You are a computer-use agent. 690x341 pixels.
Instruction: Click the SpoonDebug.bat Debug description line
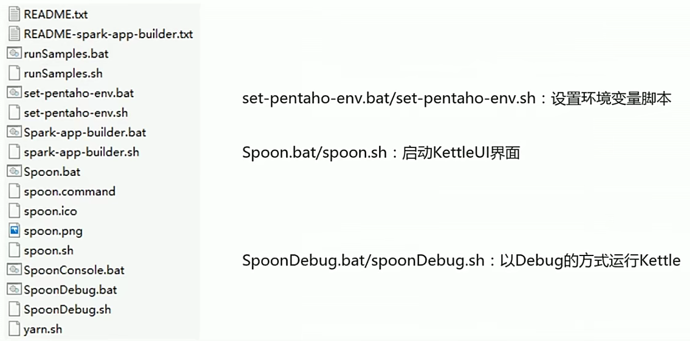click(462, 261)
